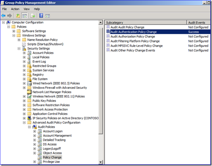Open the Action menu
Image resolution: width=212 pixels, height=166 pixels.
tap(15, 9)
